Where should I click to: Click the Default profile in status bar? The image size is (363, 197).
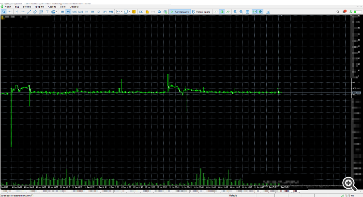click(233, 196)
